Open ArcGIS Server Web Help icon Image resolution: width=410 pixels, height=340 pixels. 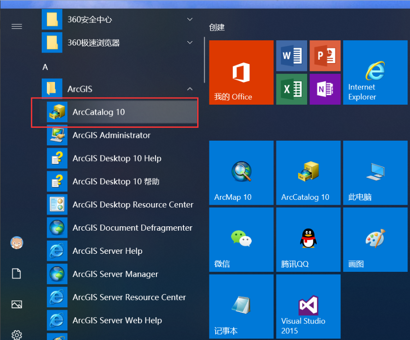tap(57, 321)
